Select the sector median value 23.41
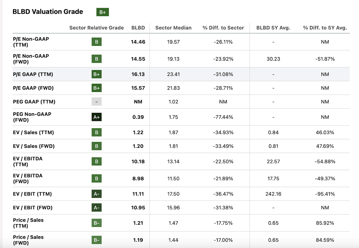The image size is (359, 248). (173, 74)
